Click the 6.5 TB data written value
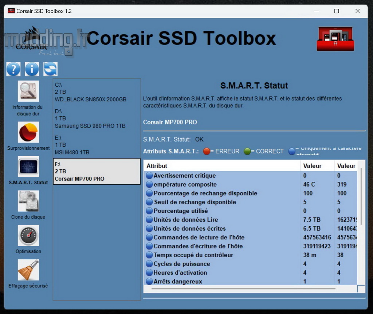The width and height of the screenshot is (373, 314). pos(312,228)
